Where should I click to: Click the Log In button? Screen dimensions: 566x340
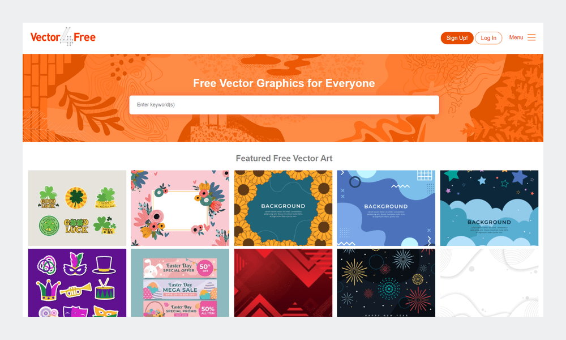[x=488, y=37]
